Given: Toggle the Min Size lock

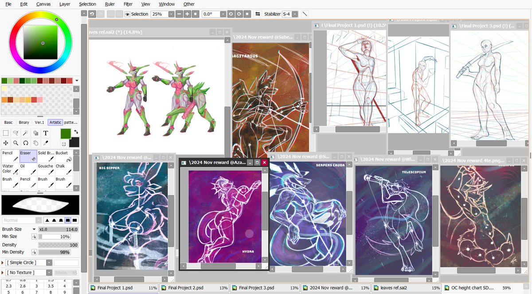Looking at the screenshot, I should click(34, 236).
